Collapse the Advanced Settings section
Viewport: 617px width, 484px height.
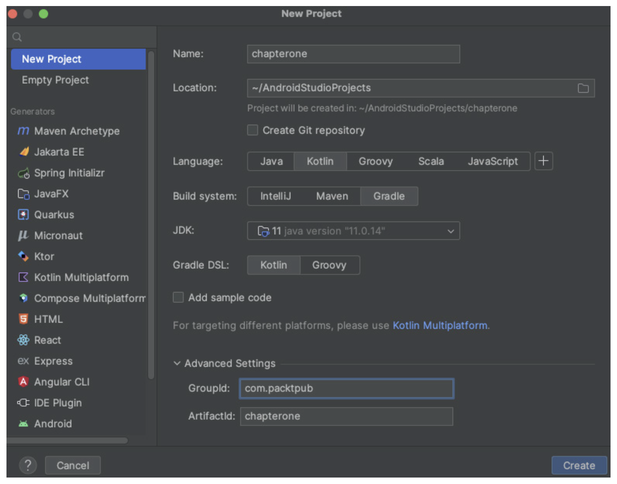[177, 363]
